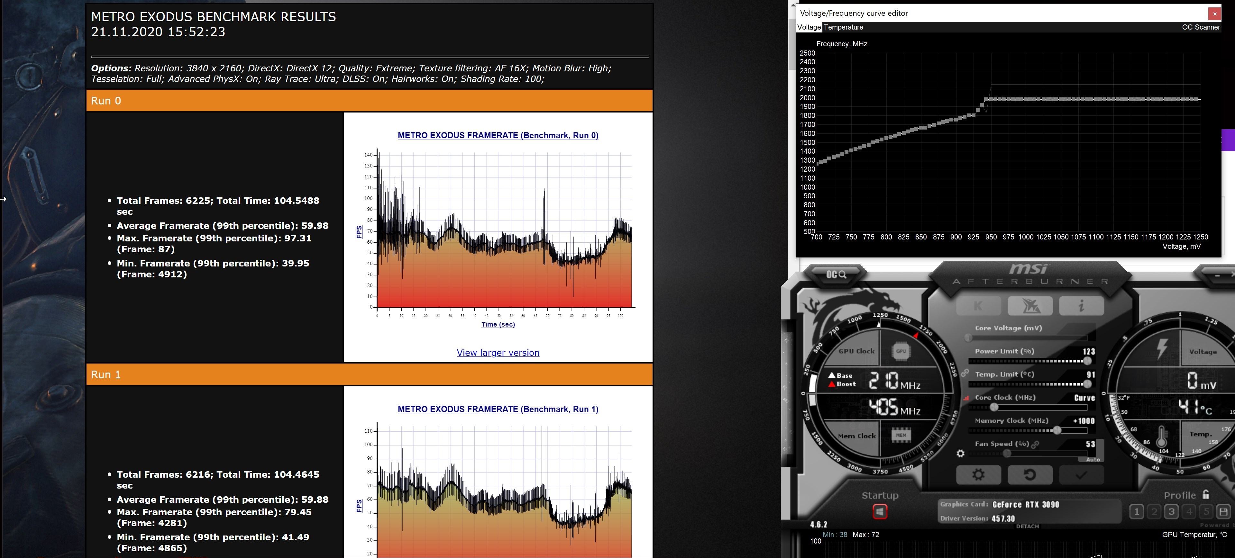
Task: Click OC Scanner in curve editor
Action: (1201, 27)
